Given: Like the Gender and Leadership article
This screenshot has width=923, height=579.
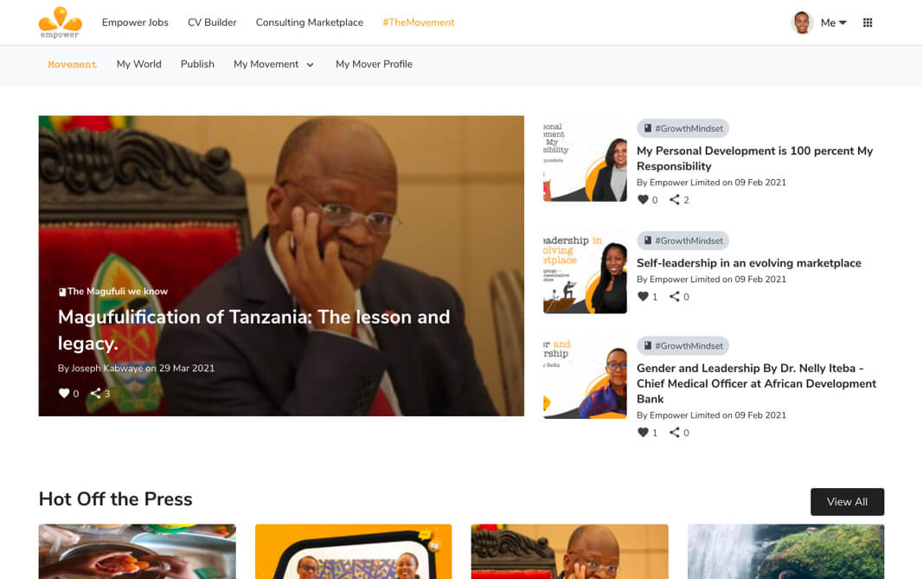Looking at the screenshot, I should (643, 433).
